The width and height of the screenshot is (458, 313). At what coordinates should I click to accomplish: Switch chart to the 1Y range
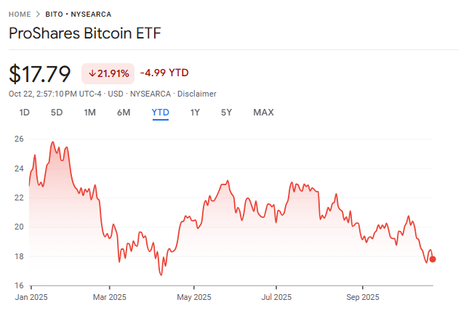point(195,113)
